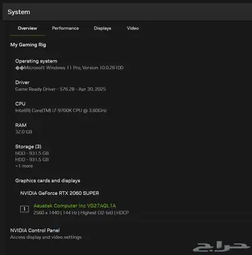Click the Game Ready Driver 576.28 entry
This screenshot has width=252, height=255.
point(60,89)
